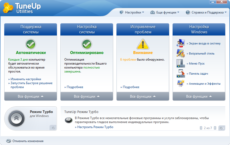
Task: Click the TuneUp Utilities logo icon
Action: tap(8, 8)
